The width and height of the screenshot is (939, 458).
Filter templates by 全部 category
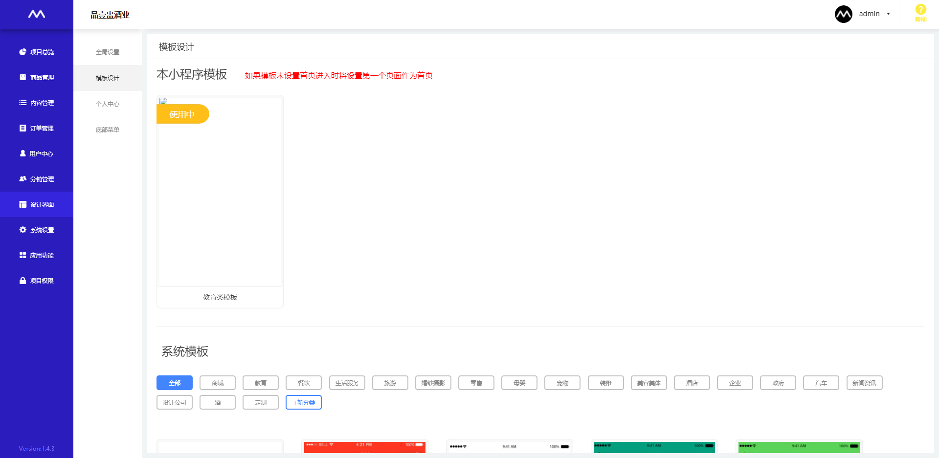click(x=175, y=383)
